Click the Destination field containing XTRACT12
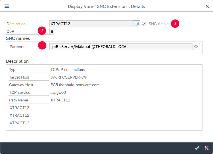This screenshot has height=154, width=213. [x=91, y=24]
